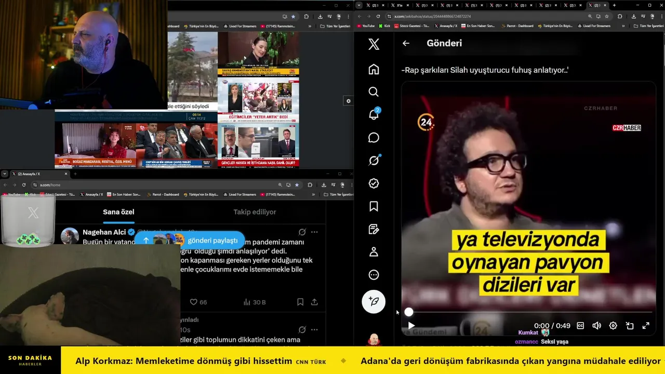665x374 pixels.
Task: Open video settings gear icon
Action: [613, 326]
